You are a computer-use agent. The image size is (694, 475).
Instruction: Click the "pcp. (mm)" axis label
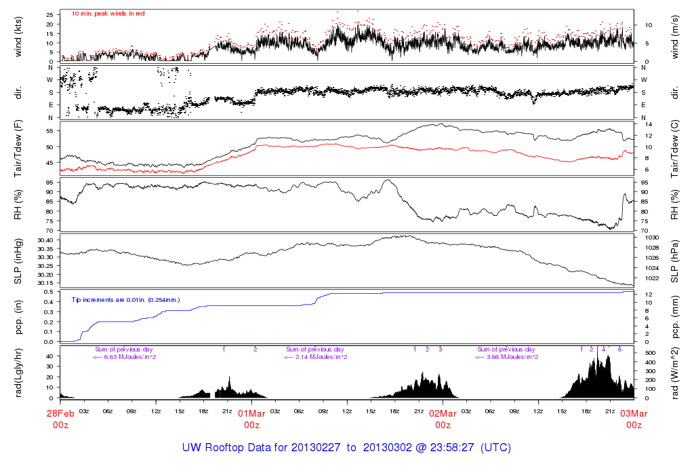(674, 318)
